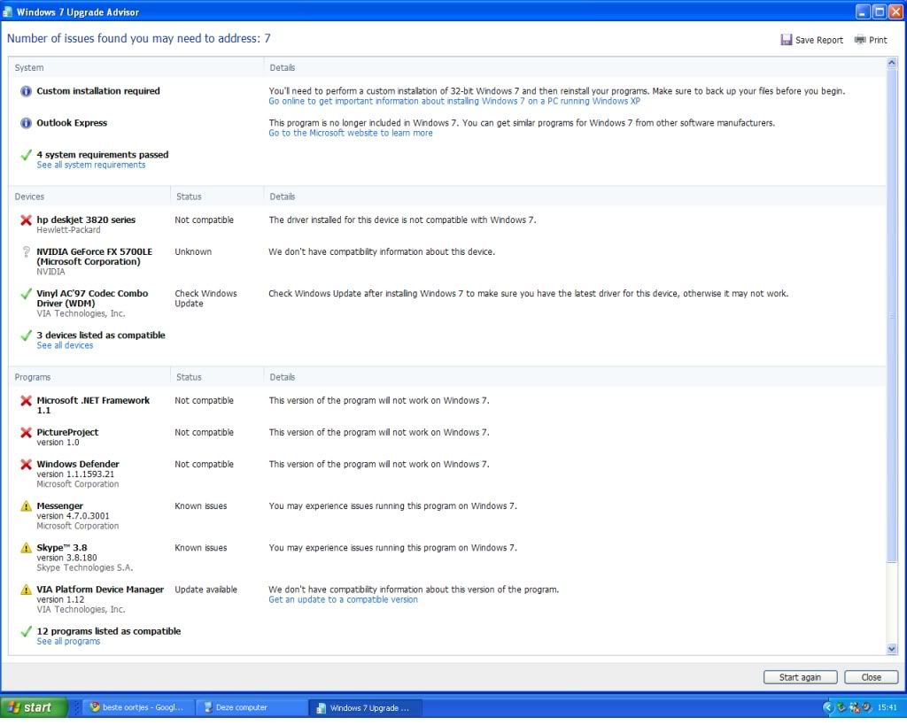Click taskbar clock showing 15:41
The width and height of the screenshot is (907, 725).
coord(887,707)
